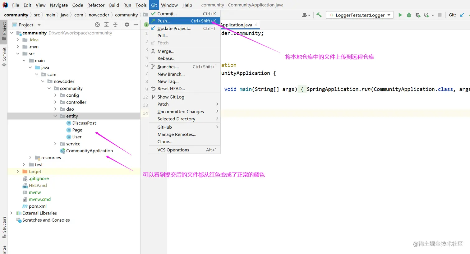
Task: Open Project panel gear options
Action: 127,25
